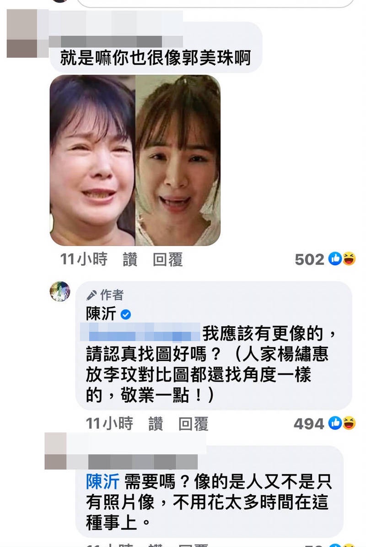366x547 pixels.
Task: Click the like thumb icon beside 494
Action: tap(335, 423)
